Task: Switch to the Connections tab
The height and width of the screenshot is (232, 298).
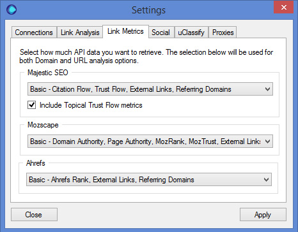Action: click(x=34, y=33)
